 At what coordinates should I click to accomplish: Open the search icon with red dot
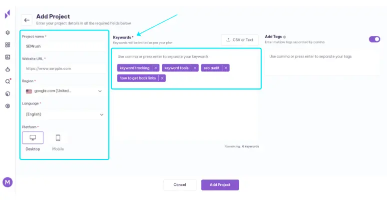click(x=8, y=81)
